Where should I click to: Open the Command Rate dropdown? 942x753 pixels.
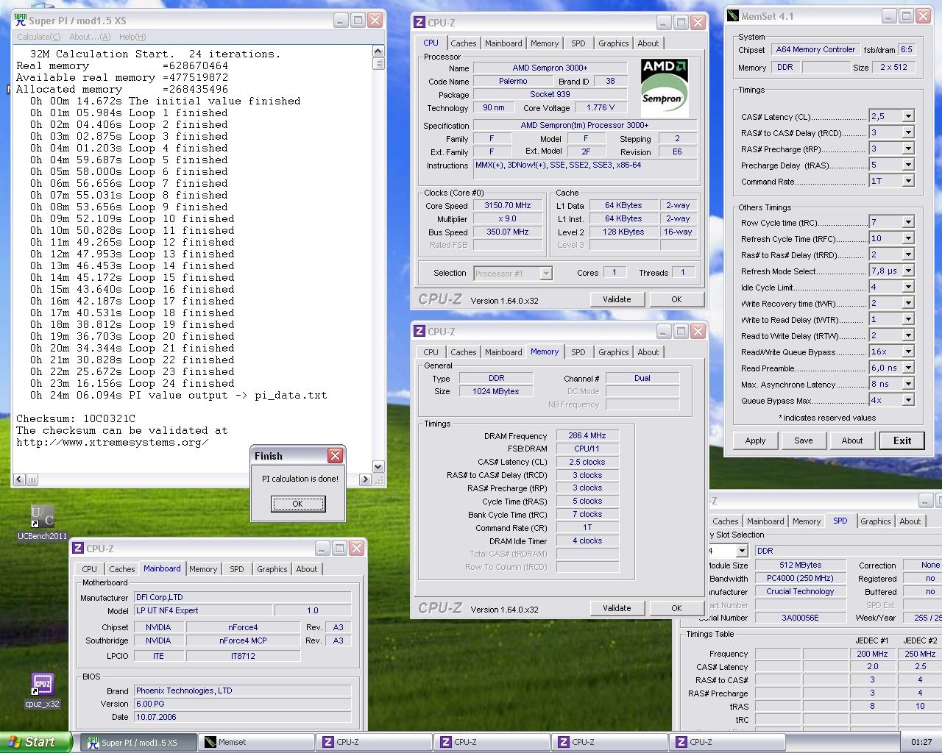coord(908,181)
